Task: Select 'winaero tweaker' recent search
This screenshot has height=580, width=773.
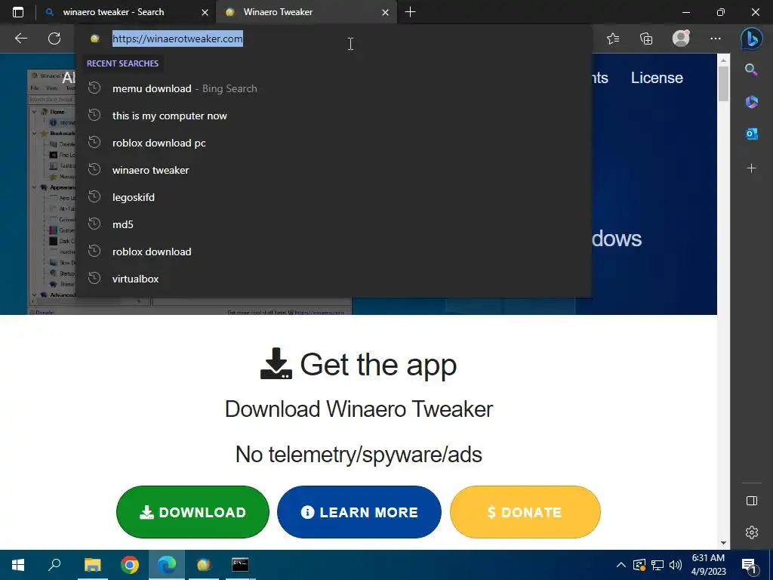Action: [x=333, y=170]
